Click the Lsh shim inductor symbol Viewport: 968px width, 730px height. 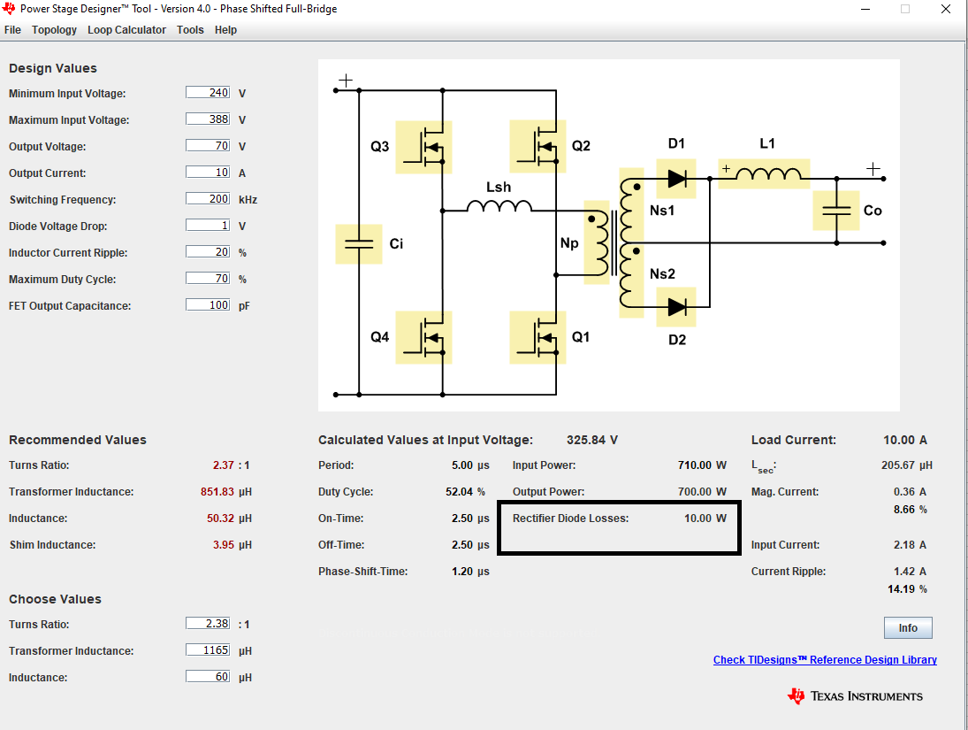pos(499,205)
